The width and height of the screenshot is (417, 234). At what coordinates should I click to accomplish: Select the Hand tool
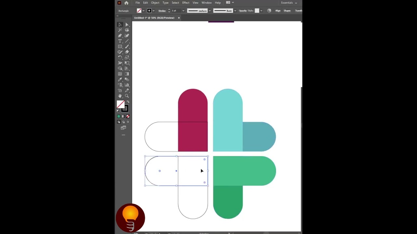(120, 96)
